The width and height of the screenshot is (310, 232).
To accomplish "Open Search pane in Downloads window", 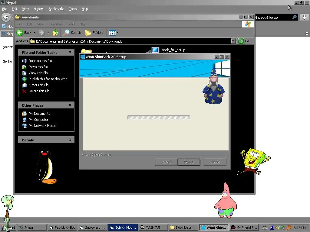I will (x=72, y=33).
